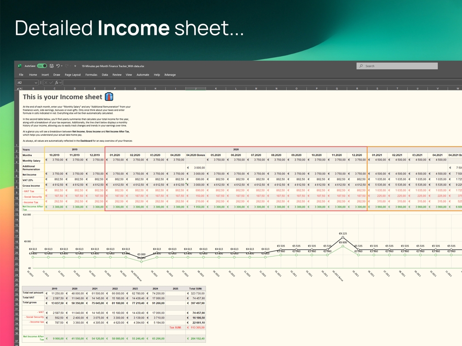
Task: Open the Page Layout ribbon tab
Action: tap(73, 75)
